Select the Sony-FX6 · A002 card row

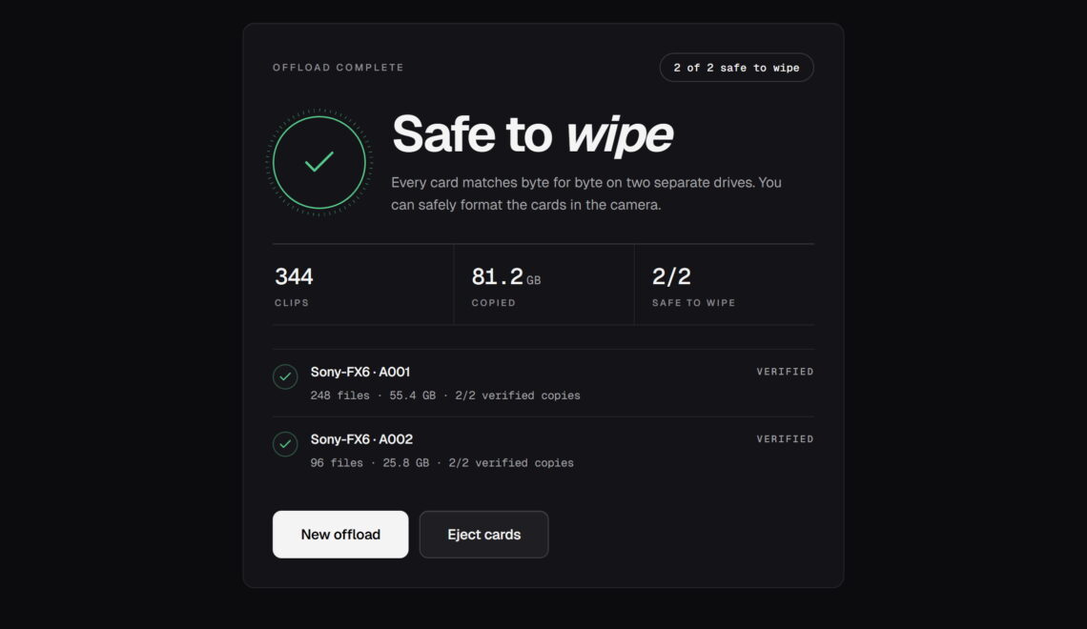tap(543, 450)
